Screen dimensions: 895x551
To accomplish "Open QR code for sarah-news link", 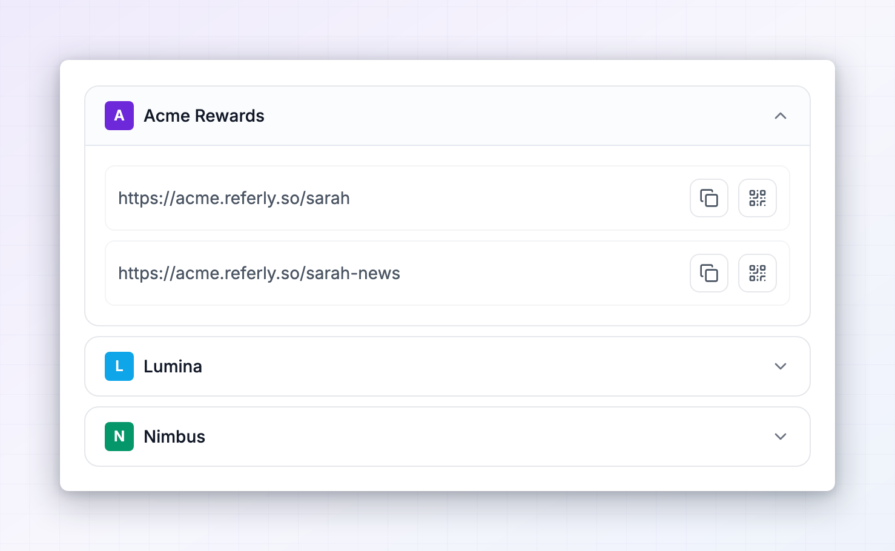I will click(x=758, y=273).
